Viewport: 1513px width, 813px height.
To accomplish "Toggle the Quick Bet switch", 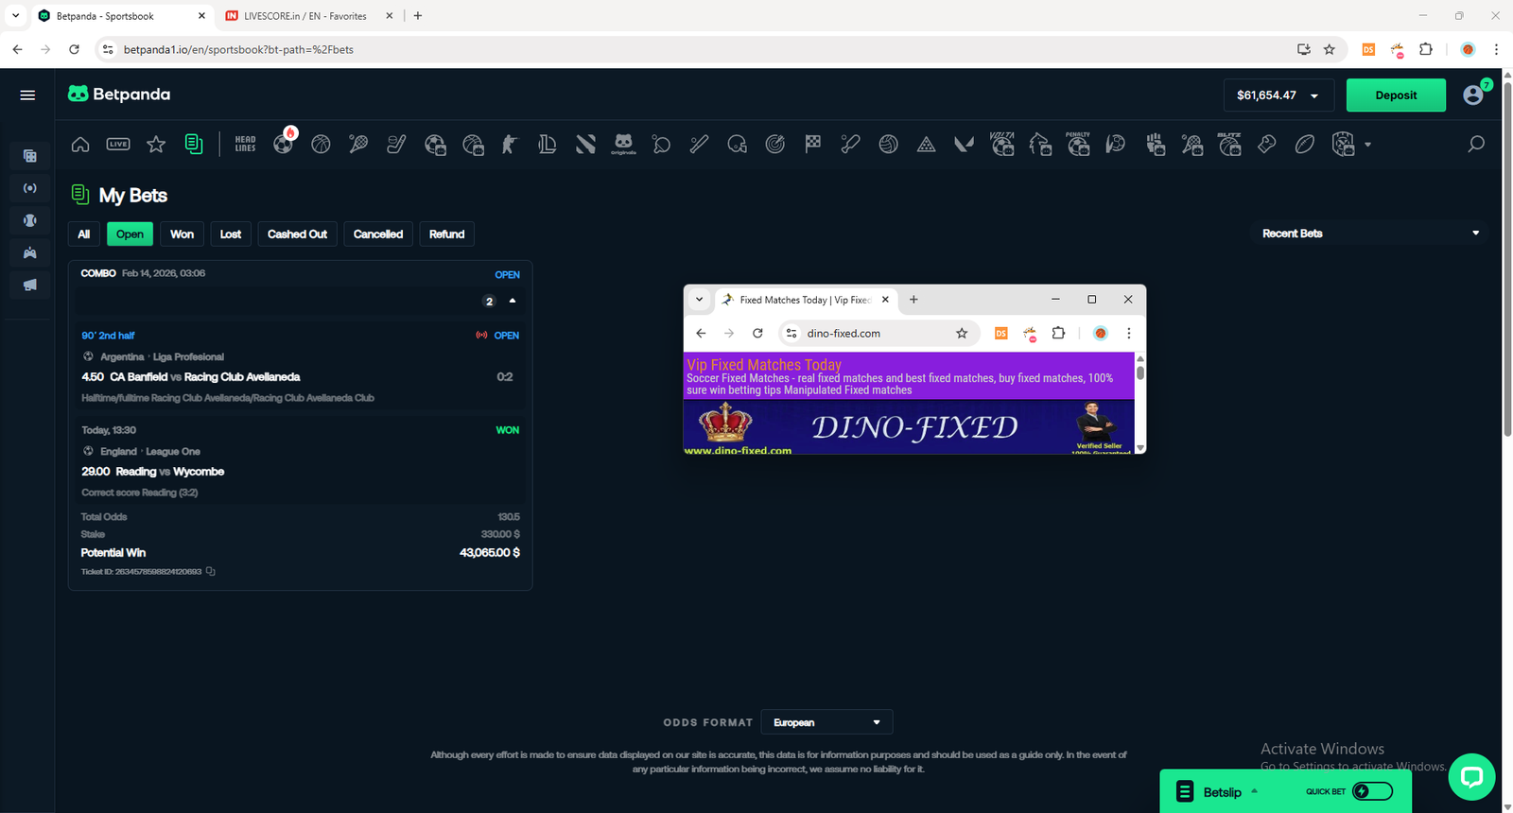I will click(x=1372, y=791).
